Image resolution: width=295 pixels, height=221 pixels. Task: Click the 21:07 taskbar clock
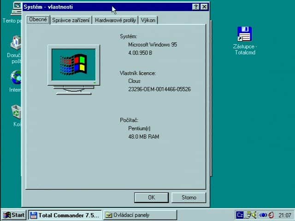(285, 215)
